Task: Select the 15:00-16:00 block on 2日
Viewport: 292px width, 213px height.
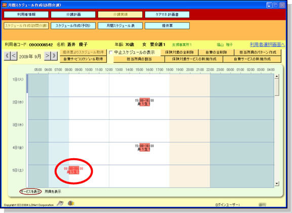Action: 145,102
